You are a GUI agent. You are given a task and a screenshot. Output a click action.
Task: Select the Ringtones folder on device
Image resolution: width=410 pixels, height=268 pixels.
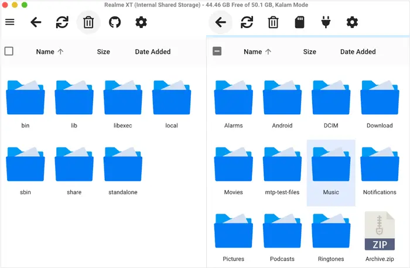click(331, 238)
